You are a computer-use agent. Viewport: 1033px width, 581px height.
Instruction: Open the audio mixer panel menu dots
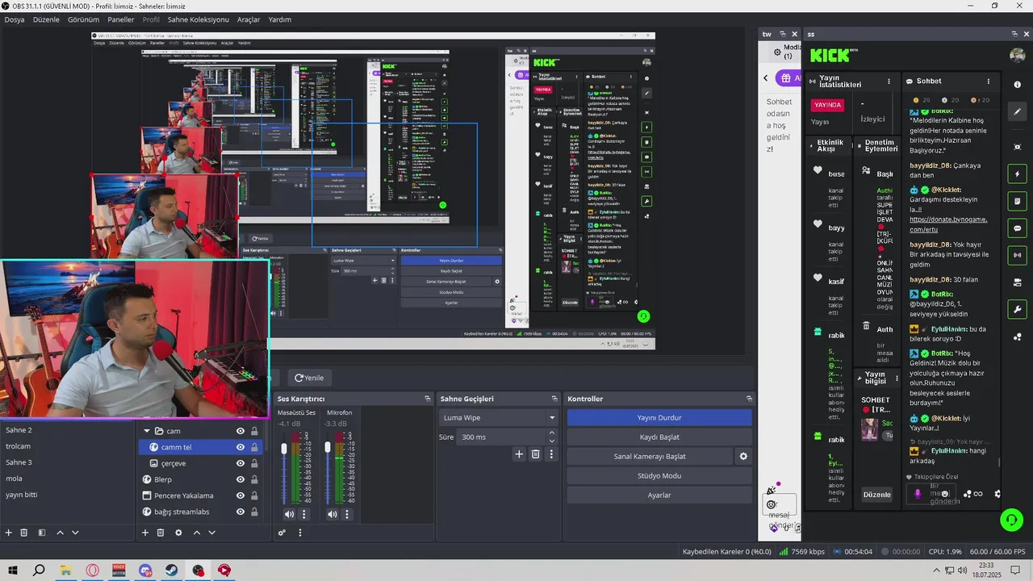click(300, 533)
